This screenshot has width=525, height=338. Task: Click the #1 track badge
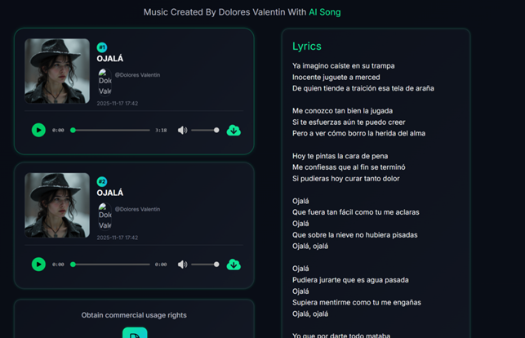102,47
